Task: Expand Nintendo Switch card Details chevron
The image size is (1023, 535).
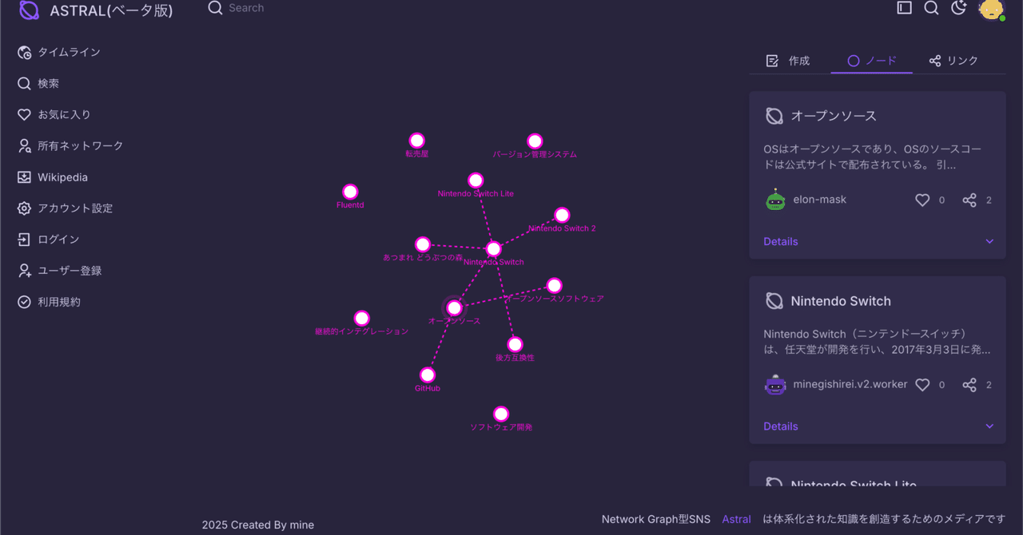Action: 989,426
